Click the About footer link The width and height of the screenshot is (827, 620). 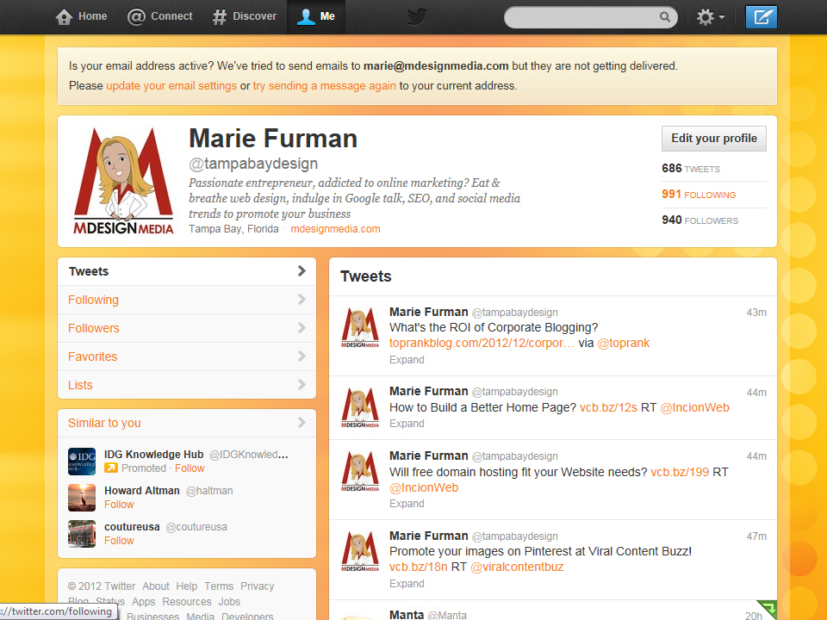coord(156,586)
